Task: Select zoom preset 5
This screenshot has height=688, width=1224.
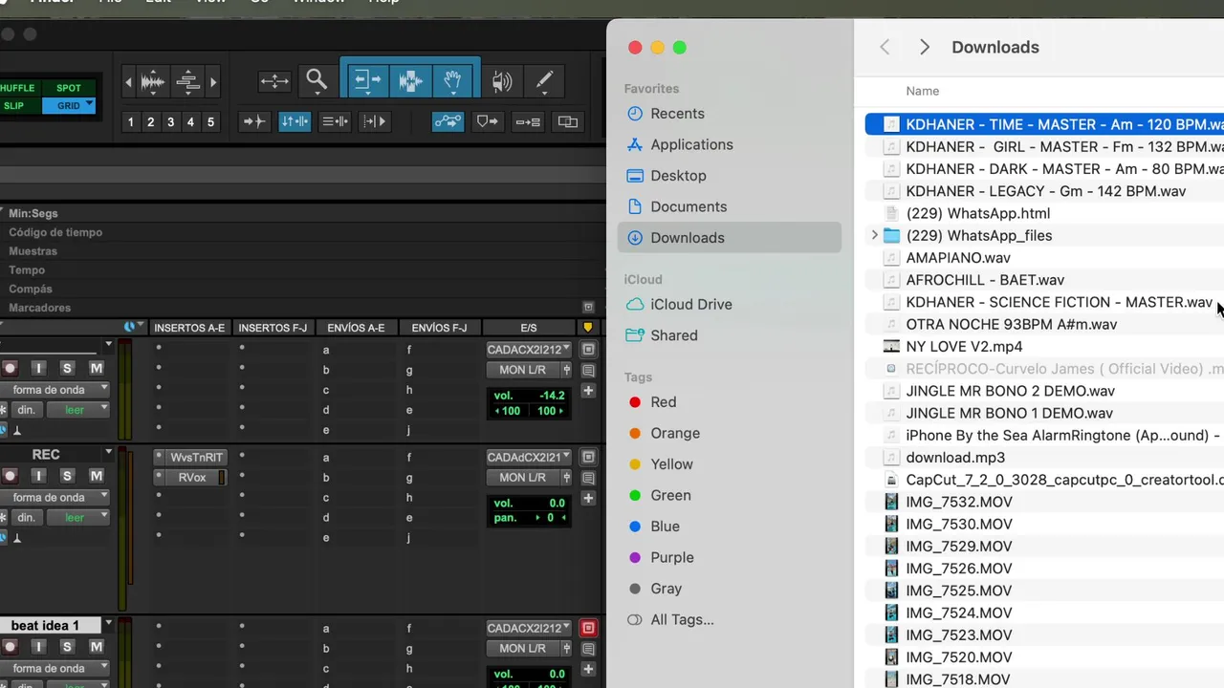Action: [x=211, y=122]
